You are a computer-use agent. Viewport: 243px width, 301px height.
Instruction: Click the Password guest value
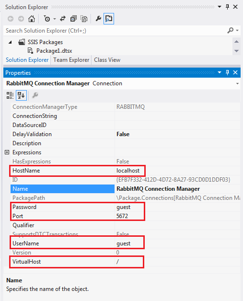124,207
